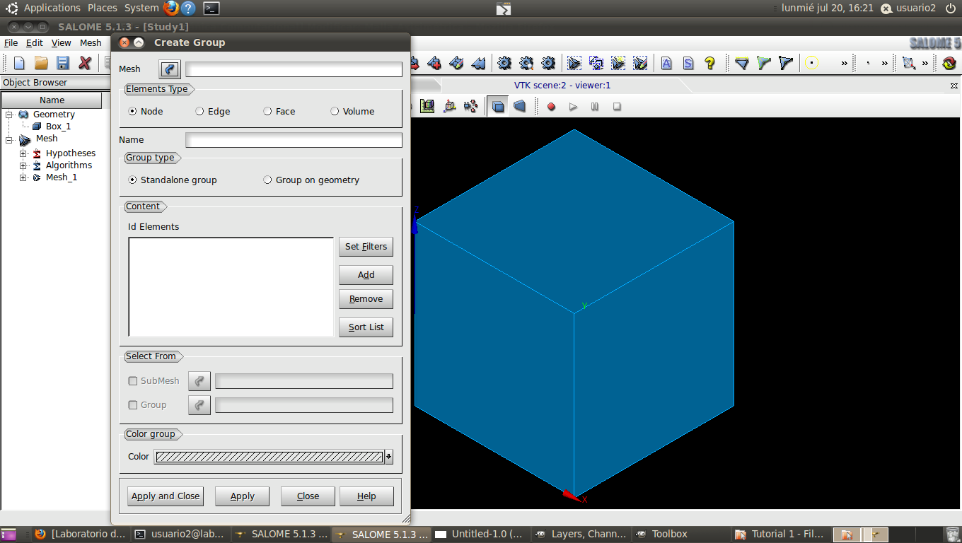Image resolution: width=962 pixels, height=543 pixels.
Task: Click the Add button
Action: click(366, 275)
